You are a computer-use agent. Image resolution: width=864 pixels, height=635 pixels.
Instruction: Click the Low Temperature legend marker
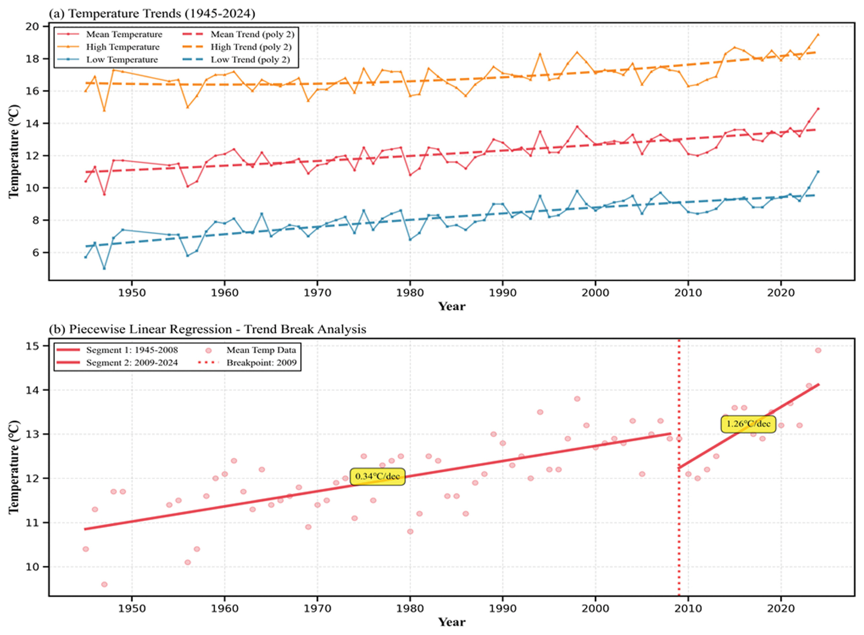point(68,59)
